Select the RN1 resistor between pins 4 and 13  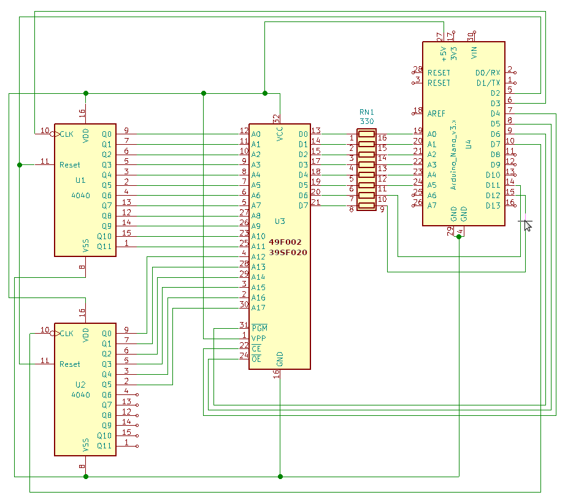[366, 164]
